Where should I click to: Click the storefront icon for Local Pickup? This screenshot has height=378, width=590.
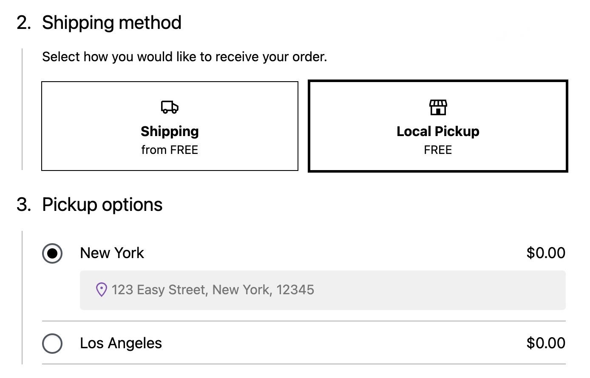[438, 107]
